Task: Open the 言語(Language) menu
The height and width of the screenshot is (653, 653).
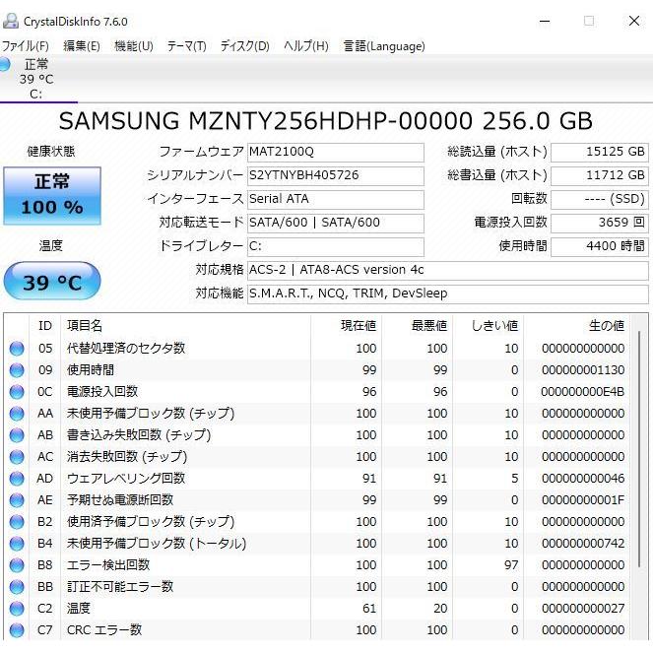Action: tap(384, 46)
